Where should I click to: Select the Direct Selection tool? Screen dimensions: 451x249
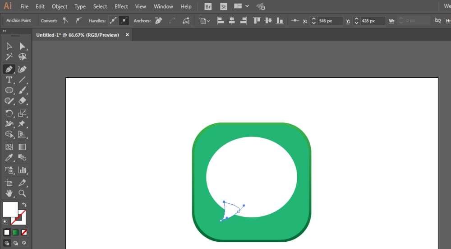tap(22, 46)
